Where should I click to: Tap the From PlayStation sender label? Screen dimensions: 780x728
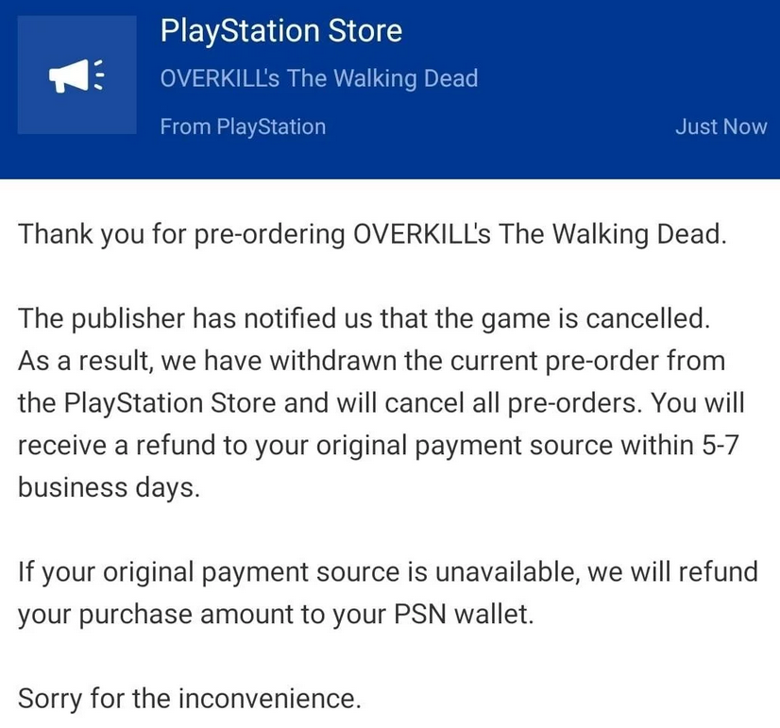243,127
